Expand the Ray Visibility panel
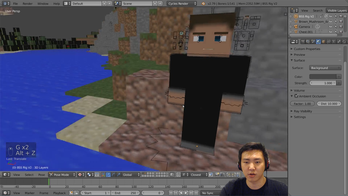This screenshot has width=348, height=196. coord(303,111)
